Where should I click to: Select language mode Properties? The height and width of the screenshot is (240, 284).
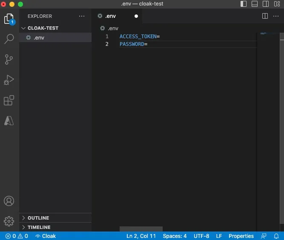pos(241,236)
